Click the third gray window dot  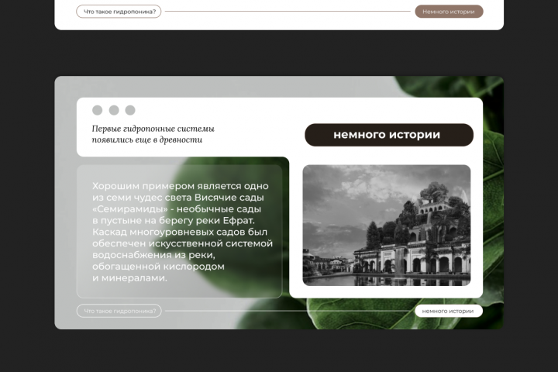pos(130,110)
